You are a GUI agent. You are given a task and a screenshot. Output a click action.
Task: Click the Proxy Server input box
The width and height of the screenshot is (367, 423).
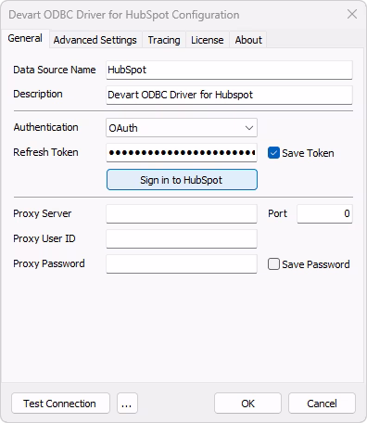[182, 213]
